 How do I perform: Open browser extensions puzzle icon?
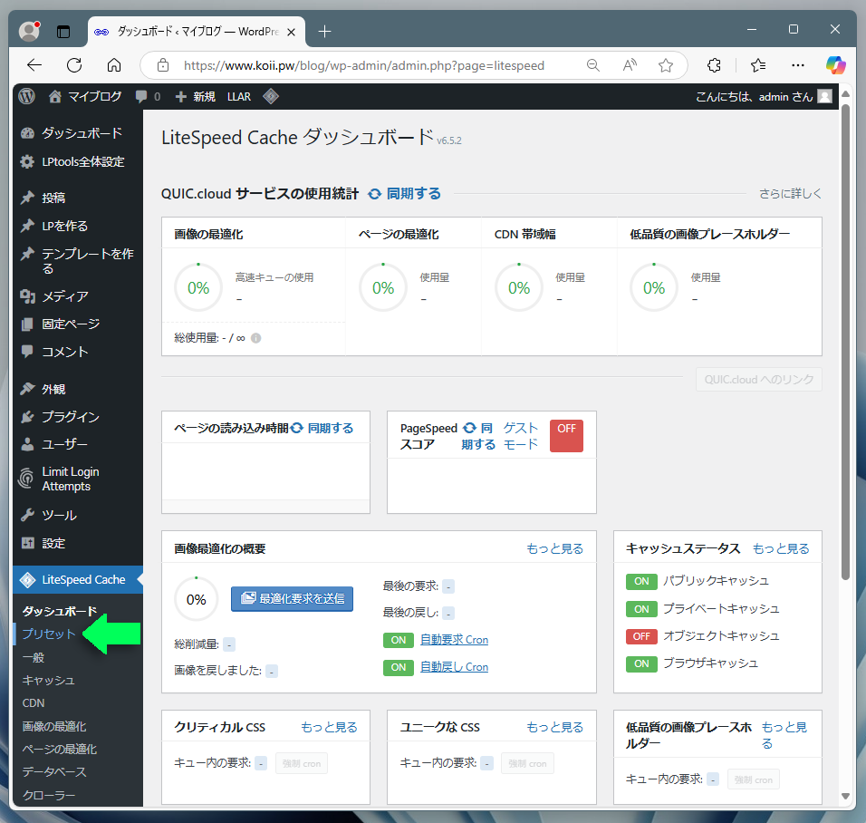[714, 65]
